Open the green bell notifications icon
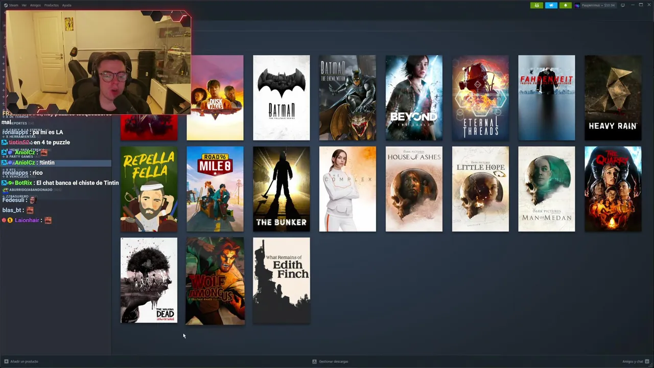The height and width of the screenshot is (368, 654). coord(566,5)
